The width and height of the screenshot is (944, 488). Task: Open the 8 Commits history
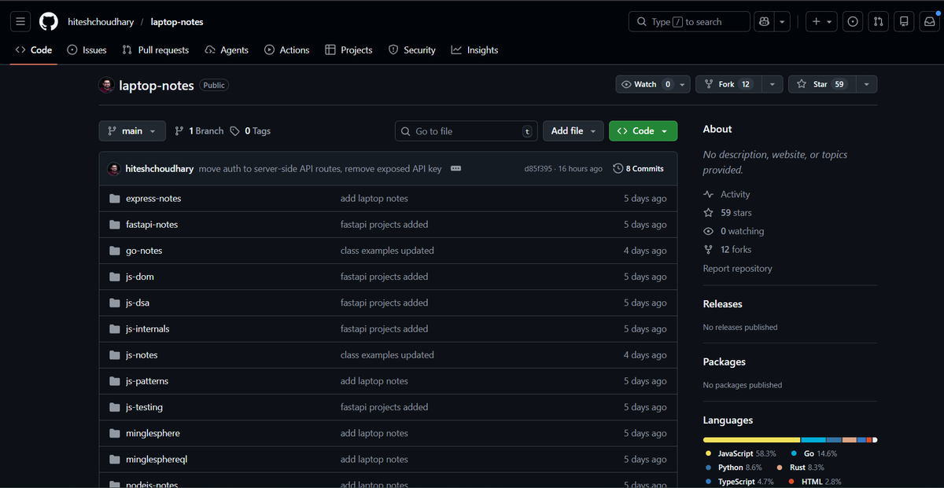pyautogui.click(x=639, y=169)
